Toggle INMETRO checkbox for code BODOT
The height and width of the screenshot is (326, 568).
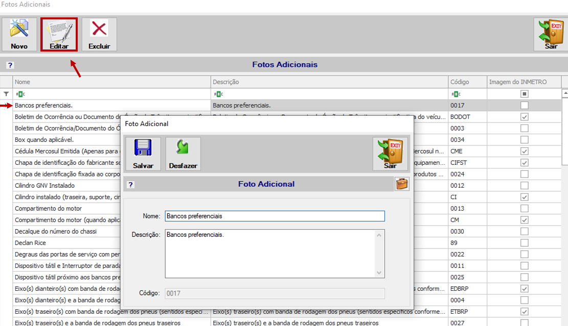524,117
